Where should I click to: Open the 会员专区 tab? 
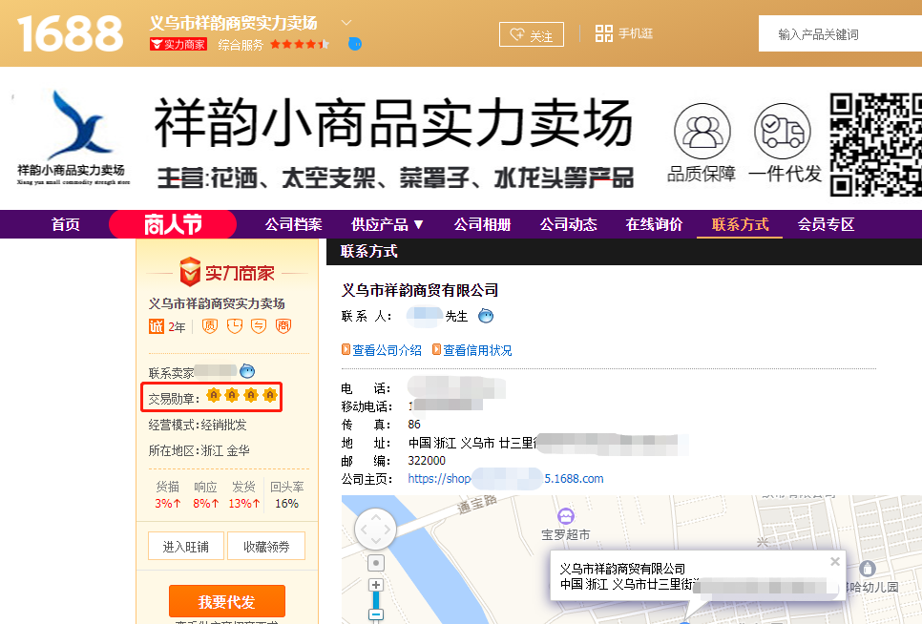pyautogui.click(x=826, y=224)
